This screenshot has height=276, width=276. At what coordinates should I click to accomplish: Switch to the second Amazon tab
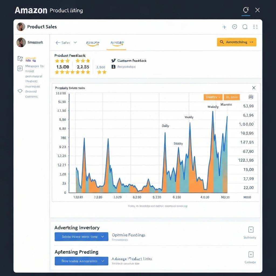(x=116, y=42)
